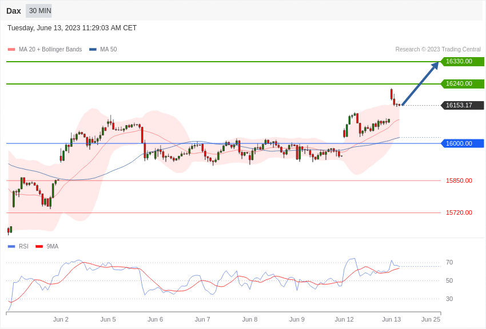Click the blue upward trend arrow head
Viewport: 486px width, 329px height.
click(435, 66)
